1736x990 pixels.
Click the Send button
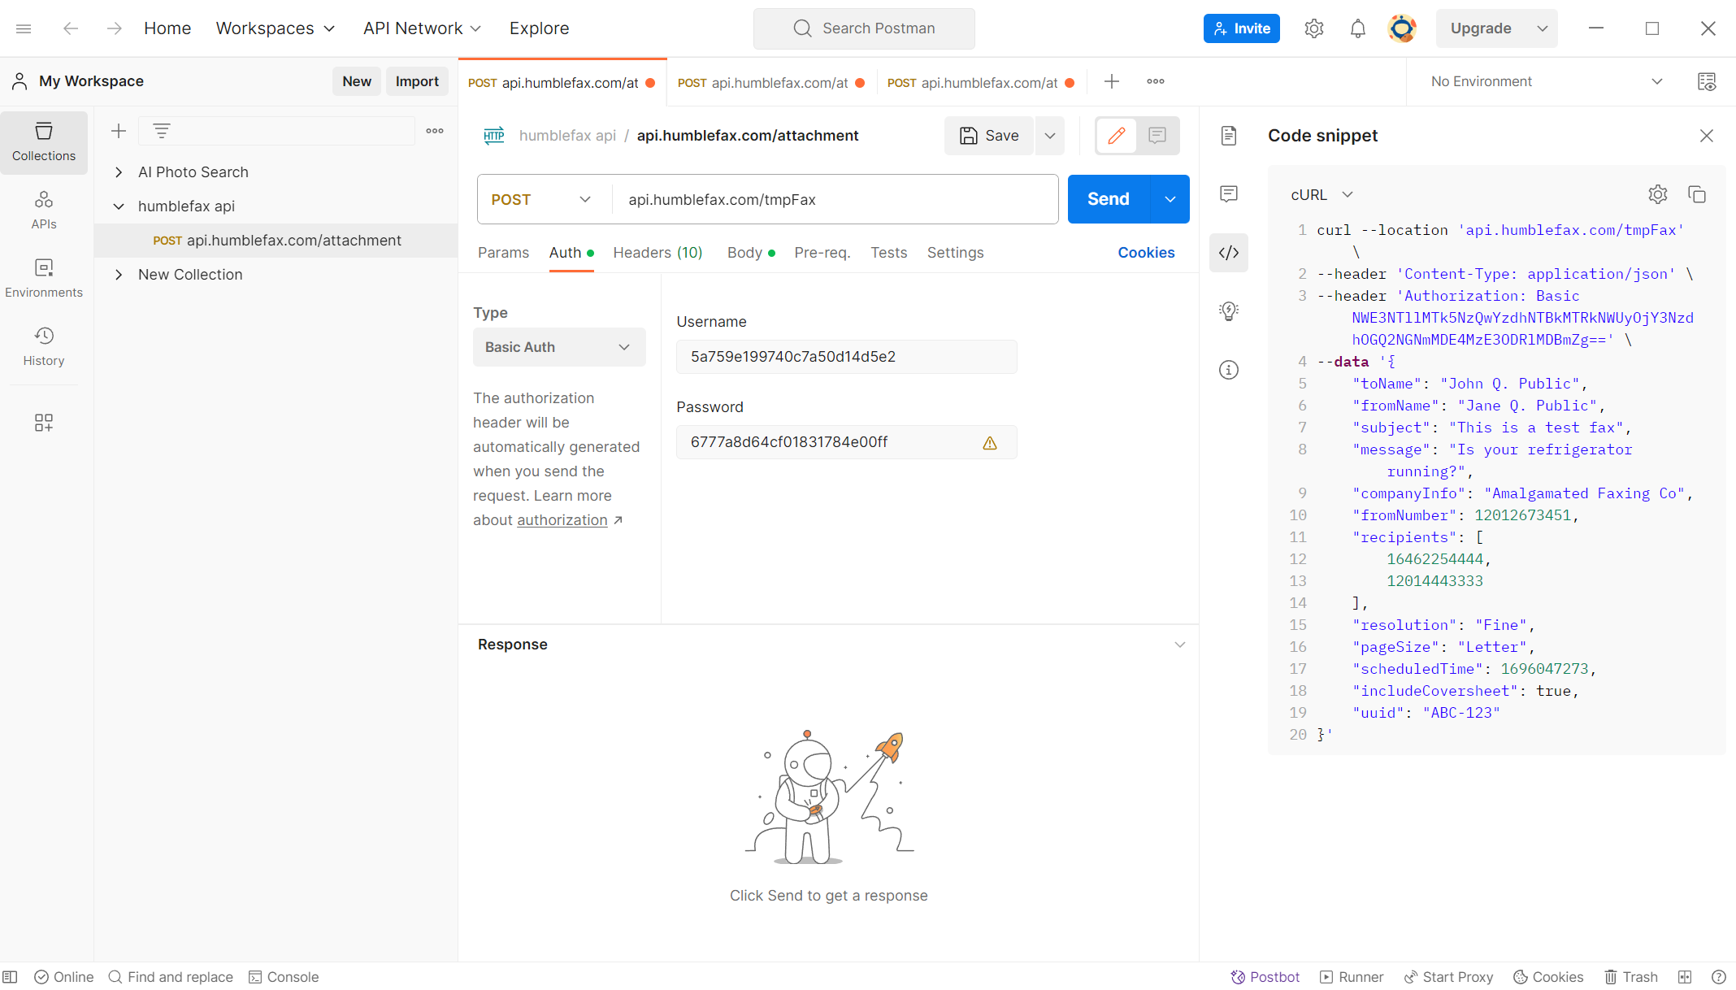coord(1107,199)
